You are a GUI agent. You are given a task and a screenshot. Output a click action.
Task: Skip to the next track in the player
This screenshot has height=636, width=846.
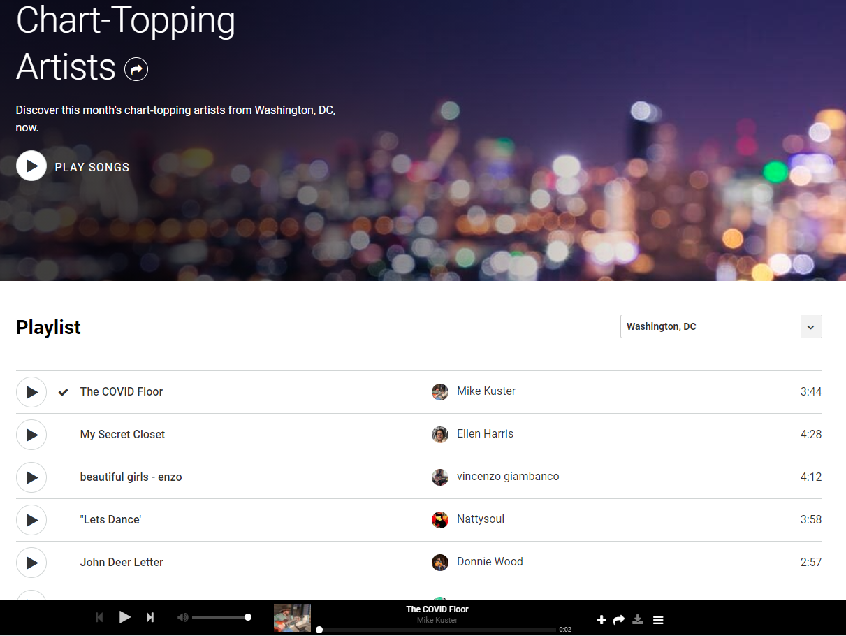149,617
